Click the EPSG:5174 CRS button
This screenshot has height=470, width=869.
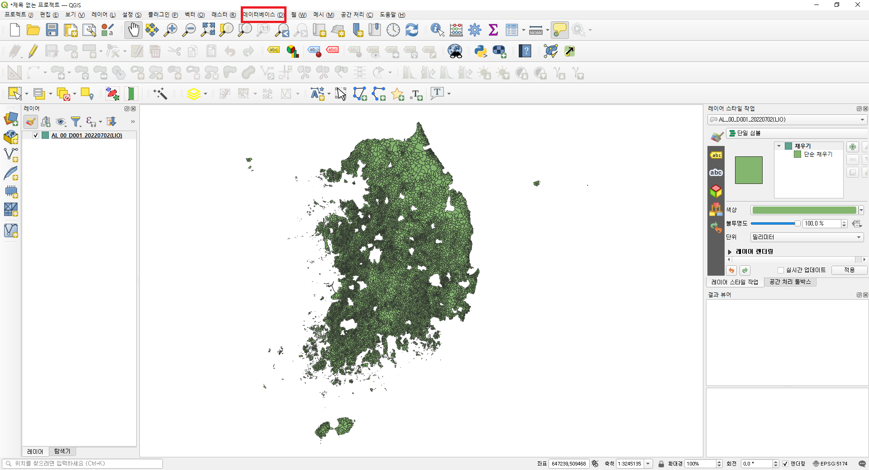[830, 464]
